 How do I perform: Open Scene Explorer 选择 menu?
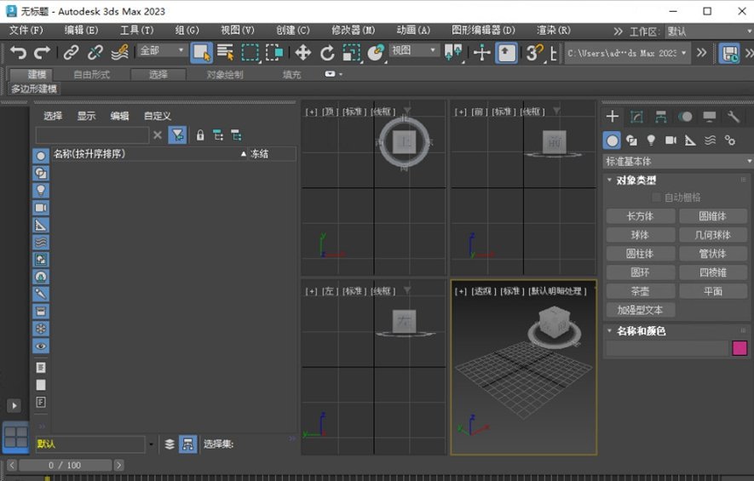click(x=53, y=116)
